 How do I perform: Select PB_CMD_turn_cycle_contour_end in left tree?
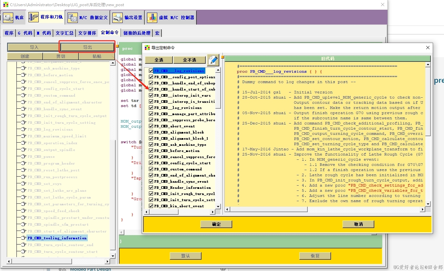point(60,245)
